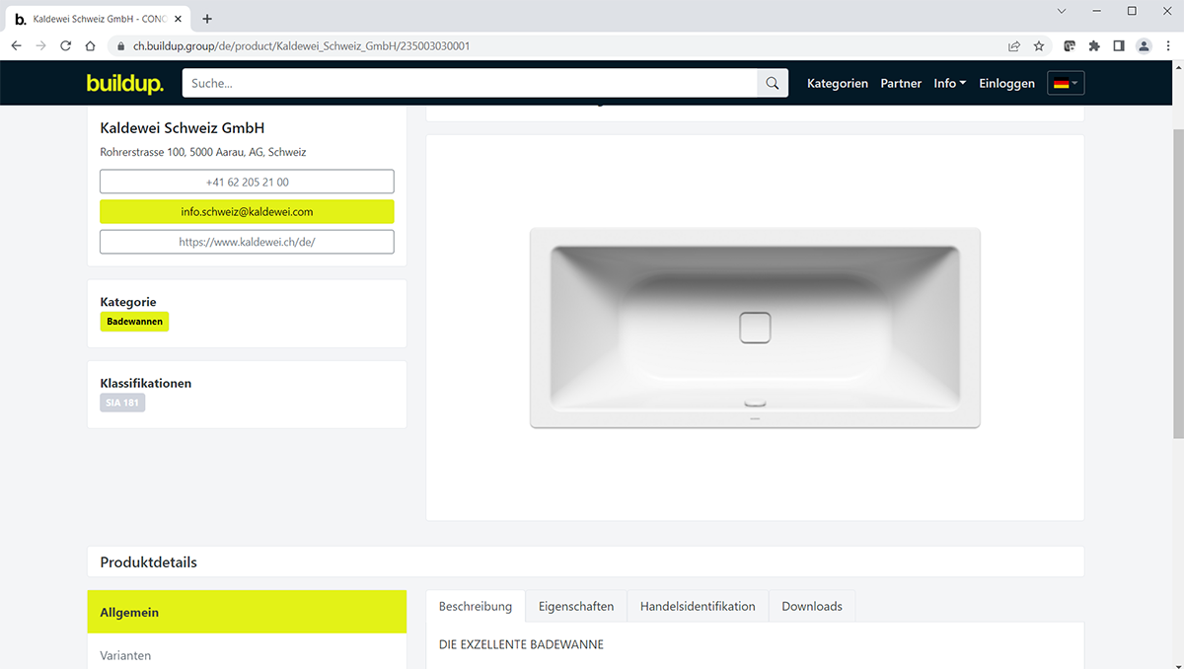Open Partner in navigation

click(x=901, y=84)
